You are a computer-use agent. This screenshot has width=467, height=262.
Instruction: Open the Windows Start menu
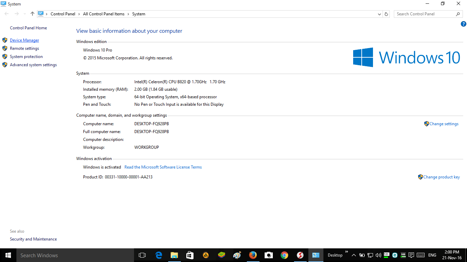[8, 255]
